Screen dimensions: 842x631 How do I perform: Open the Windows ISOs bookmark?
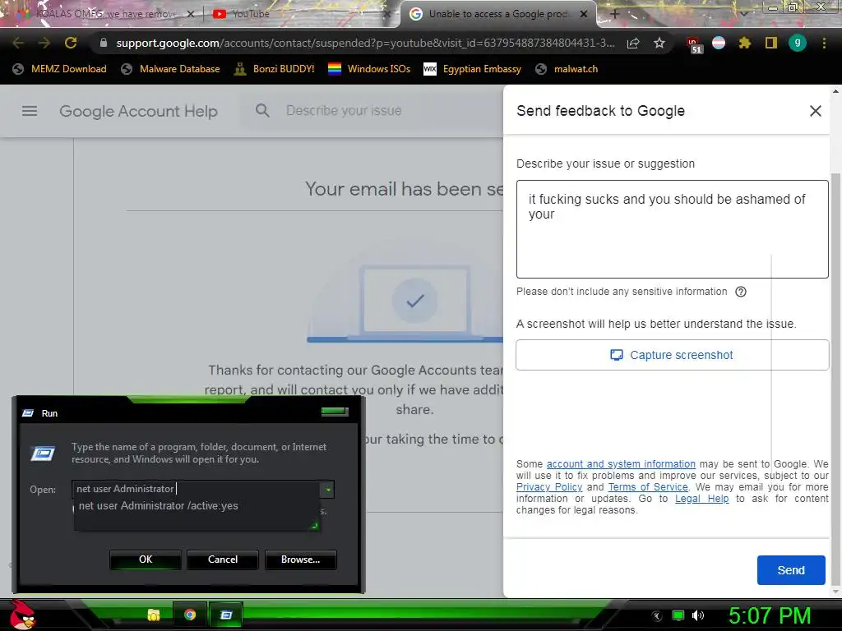[x=369, y=69]
